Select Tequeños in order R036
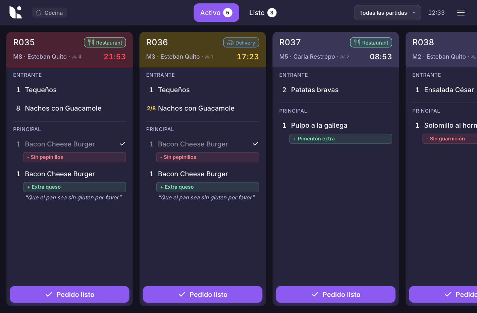The image size is (477, 313). point(203,90)
